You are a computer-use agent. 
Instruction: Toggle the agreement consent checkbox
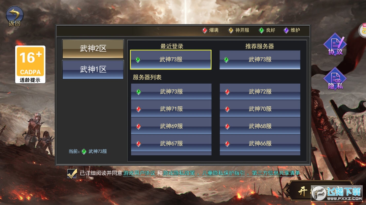pos(72,173)
